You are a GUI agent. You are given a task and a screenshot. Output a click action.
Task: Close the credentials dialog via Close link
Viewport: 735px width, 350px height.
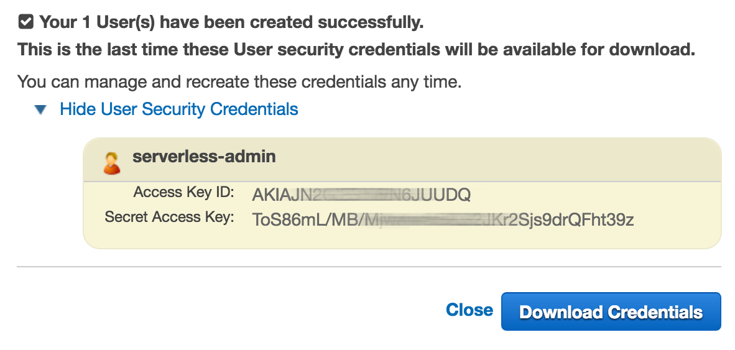click(x=469, y=310)
